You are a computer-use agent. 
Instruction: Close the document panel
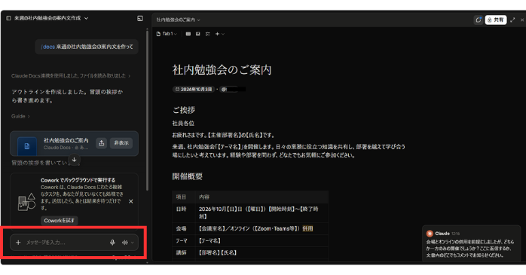pyautogui.click(x=522, y=20)
